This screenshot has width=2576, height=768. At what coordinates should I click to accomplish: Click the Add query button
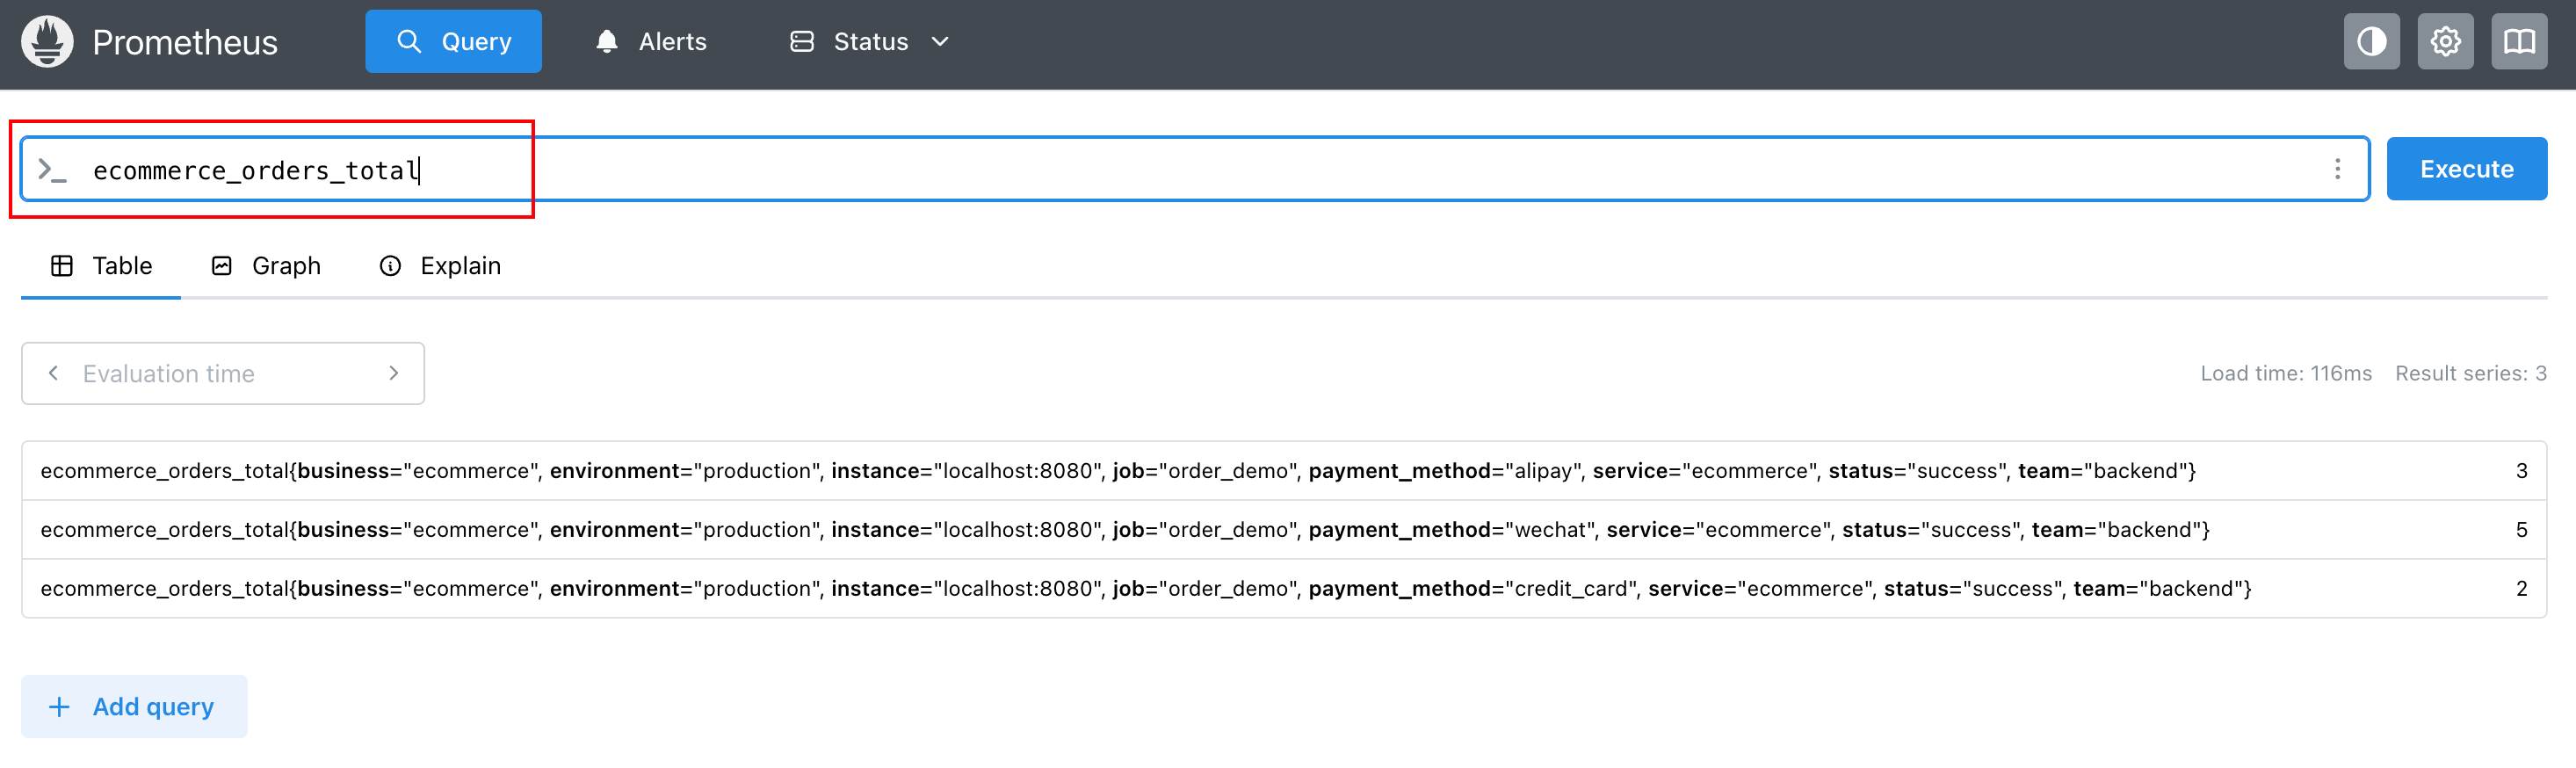(x=134, y=707)
